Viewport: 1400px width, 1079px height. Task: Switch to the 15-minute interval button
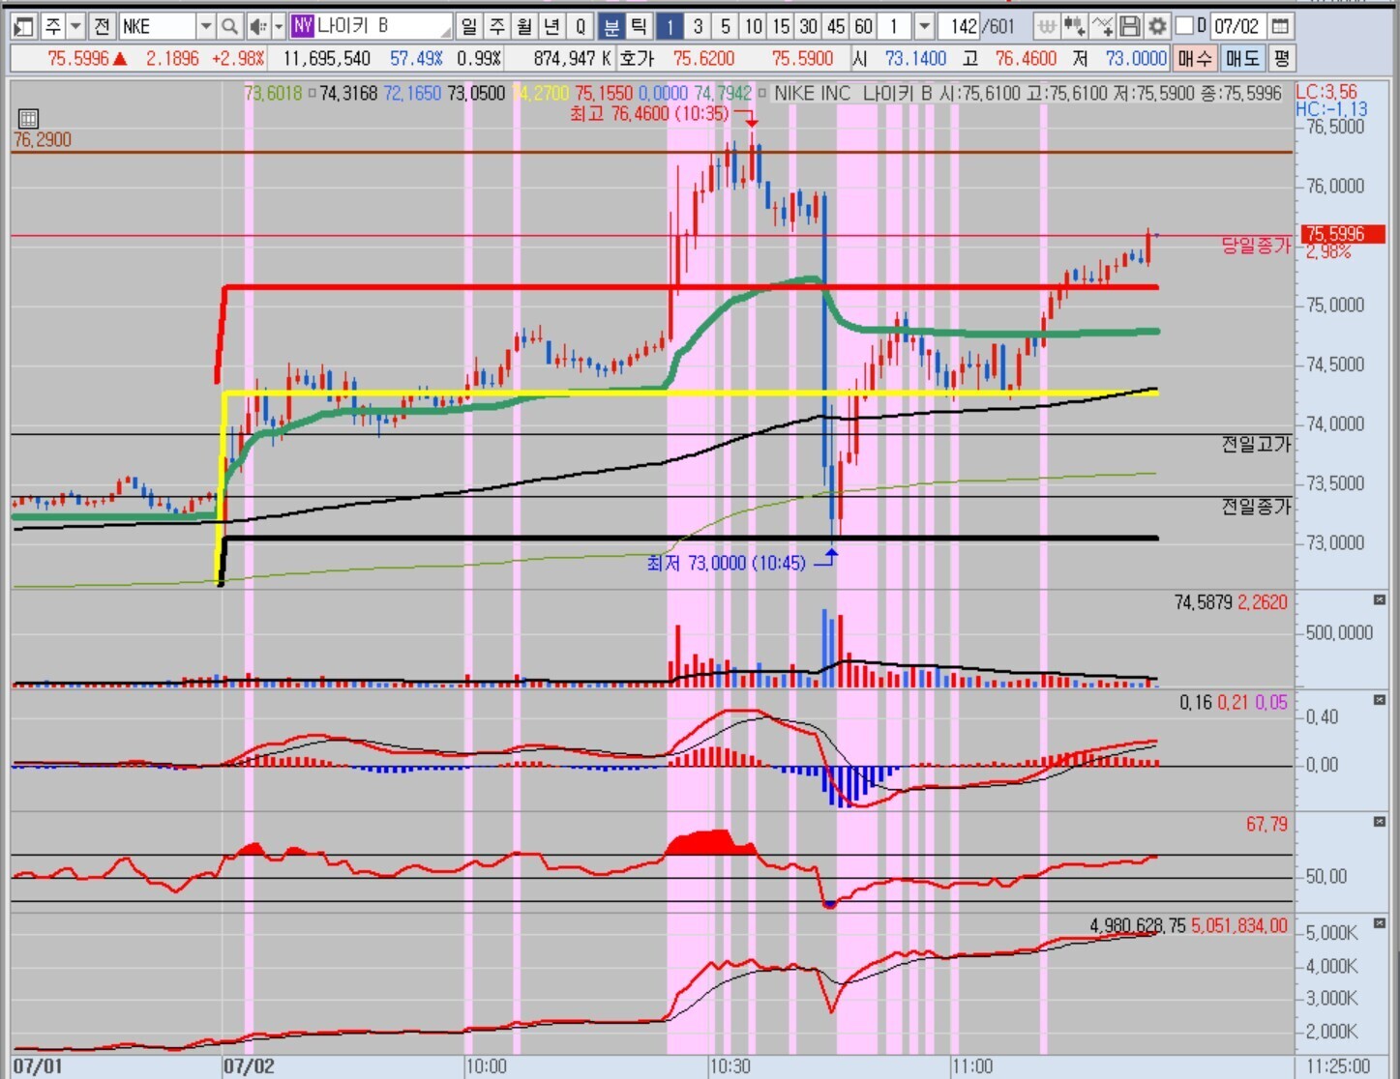tap(782, 26)
